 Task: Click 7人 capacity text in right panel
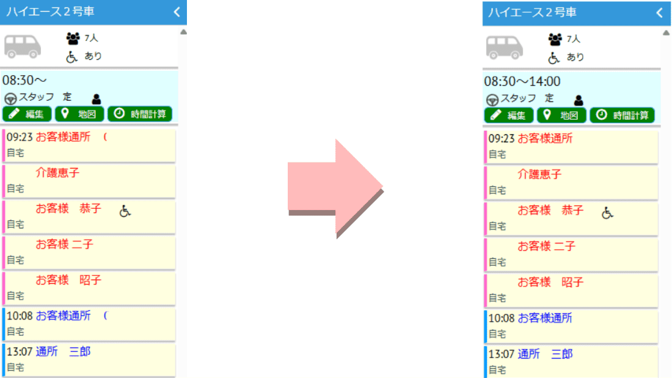[574, 39]
